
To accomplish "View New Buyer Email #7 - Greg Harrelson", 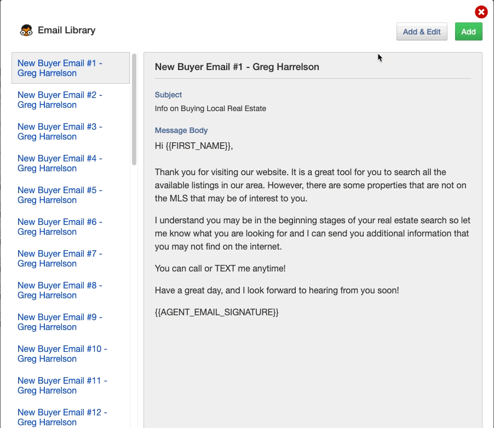I will tap(60, 258).
